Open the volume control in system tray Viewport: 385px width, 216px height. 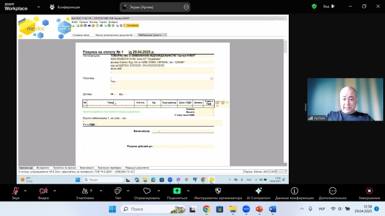coord(340,209)
